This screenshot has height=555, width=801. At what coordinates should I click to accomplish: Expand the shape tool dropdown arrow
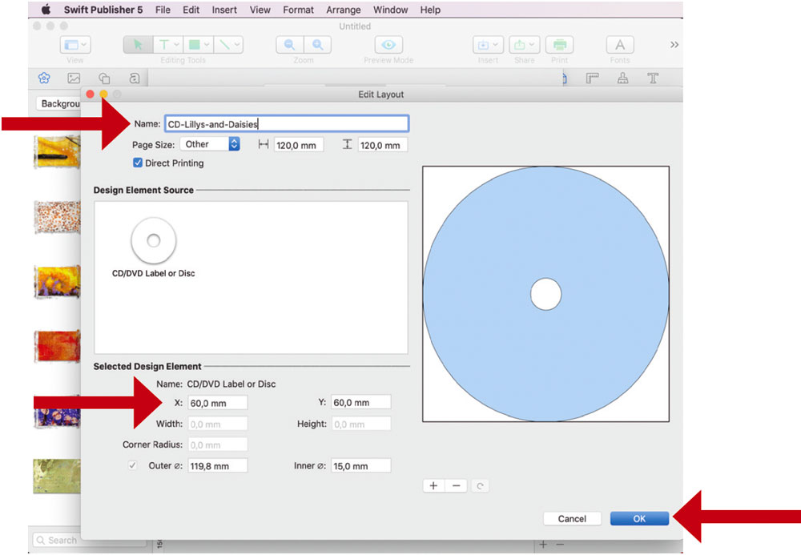pyautogui.click(x=207, y=45)
